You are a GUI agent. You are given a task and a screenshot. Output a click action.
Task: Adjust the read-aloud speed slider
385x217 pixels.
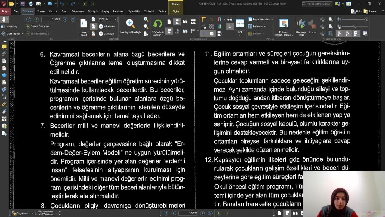tap(355, 27)
